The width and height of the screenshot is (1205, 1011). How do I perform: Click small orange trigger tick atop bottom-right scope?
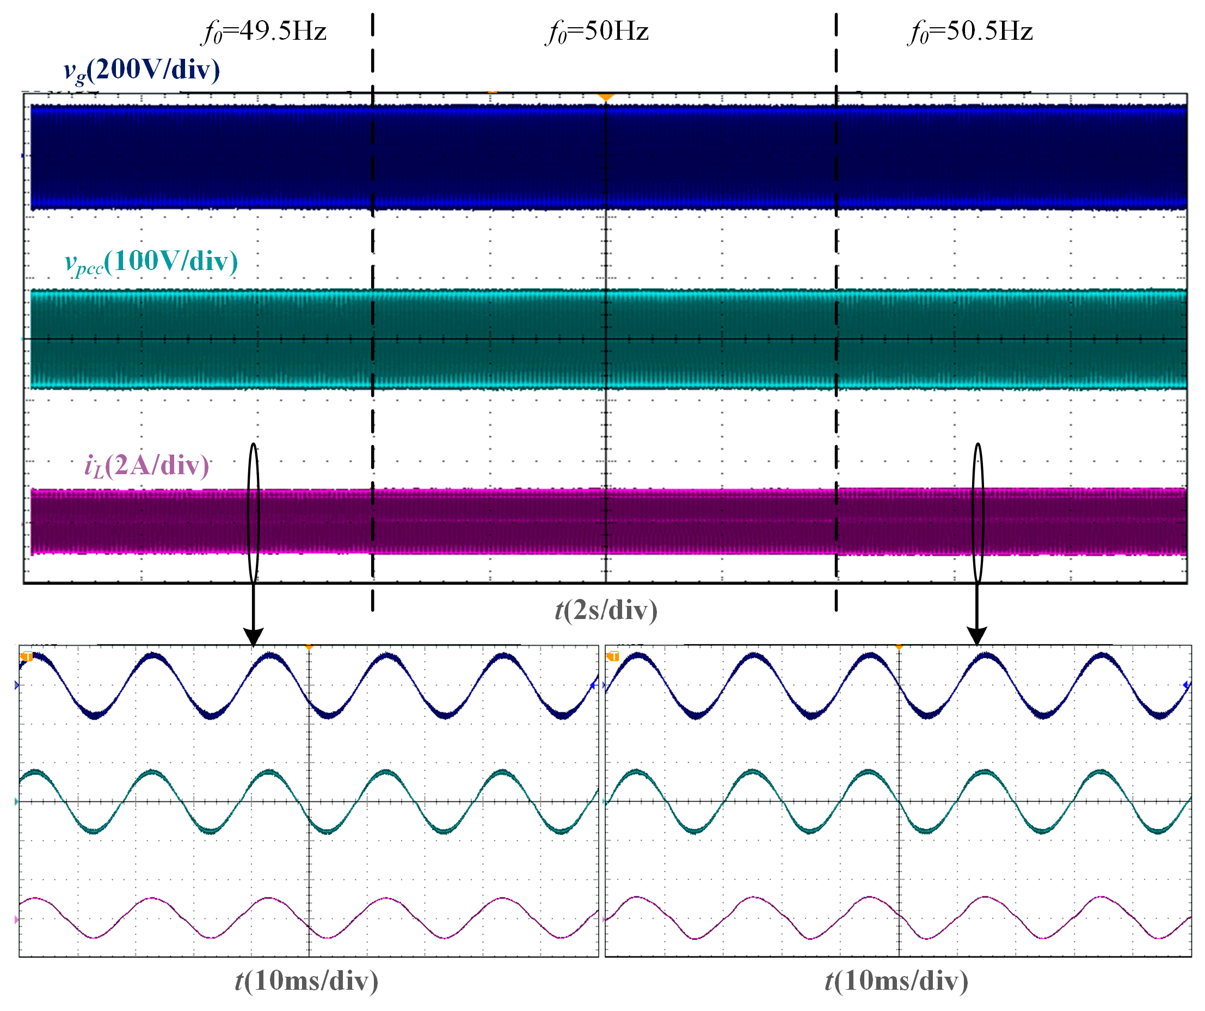tap(899, 647)
